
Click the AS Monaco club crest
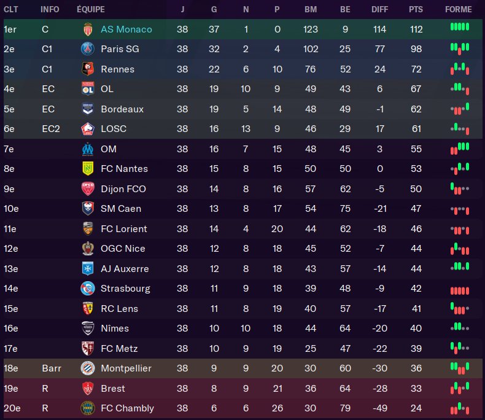87,29
